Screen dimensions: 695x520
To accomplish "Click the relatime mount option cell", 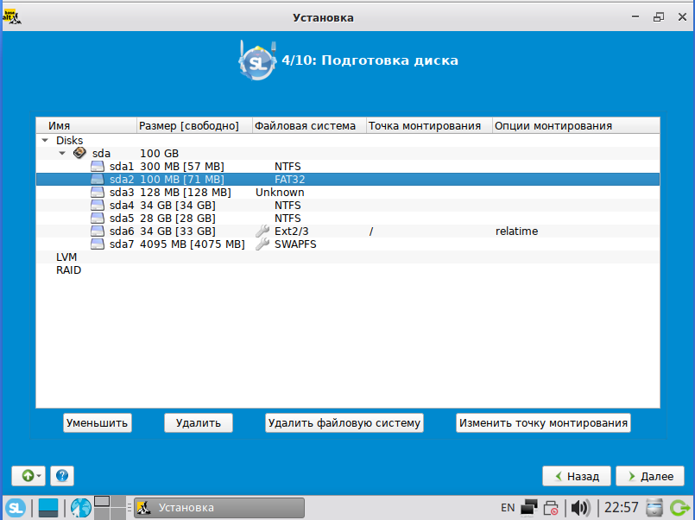I will [x=517, y=231].
